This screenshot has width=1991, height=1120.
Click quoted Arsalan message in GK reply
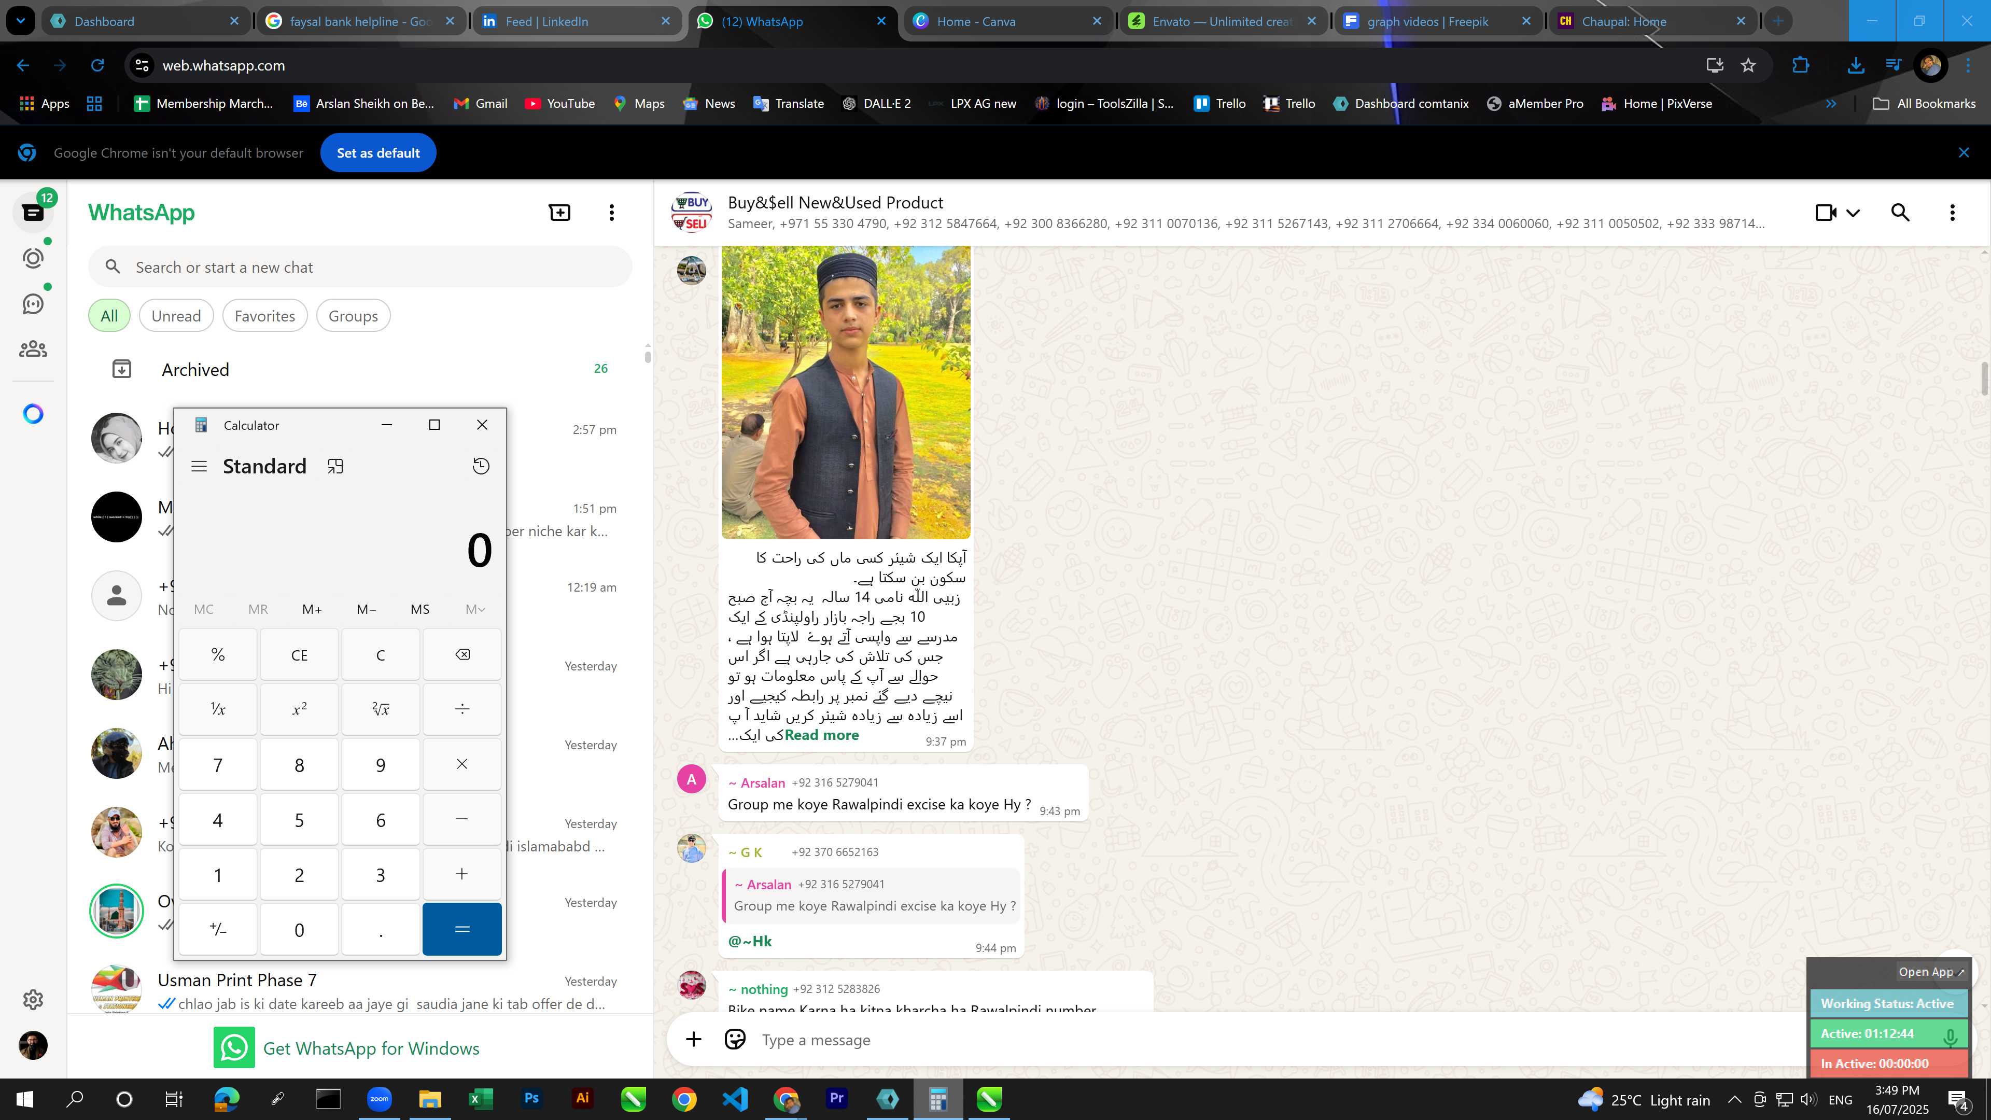[x=871, y=895]
